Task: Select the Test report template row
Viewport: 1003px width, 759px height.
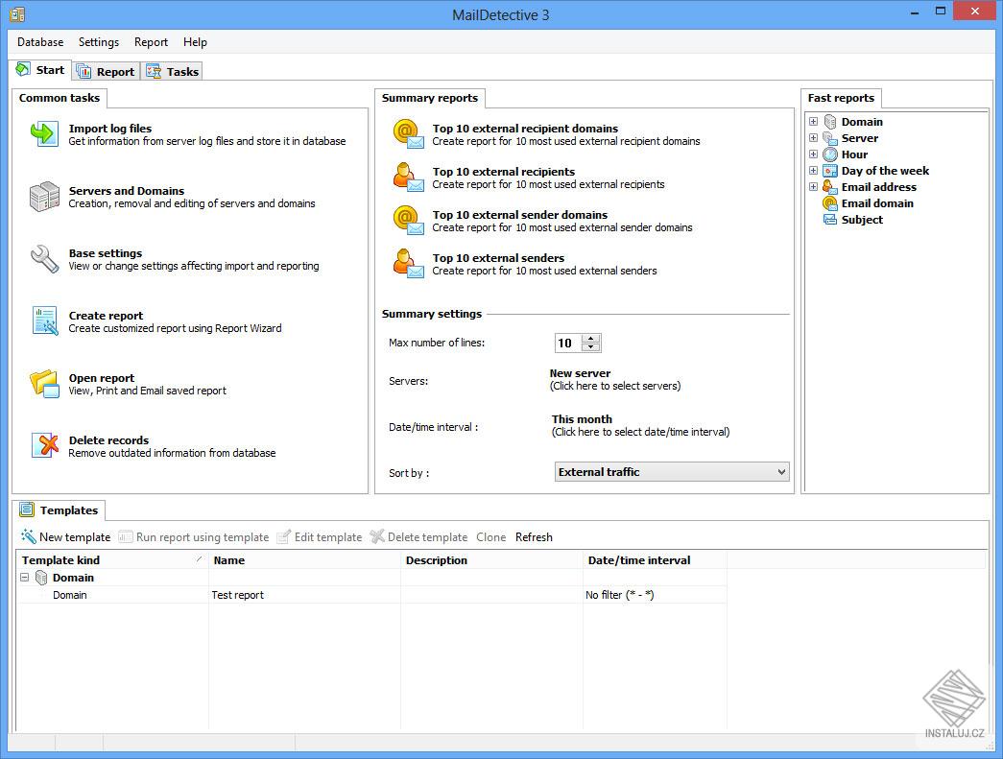Action: click(x=371, y=595)
